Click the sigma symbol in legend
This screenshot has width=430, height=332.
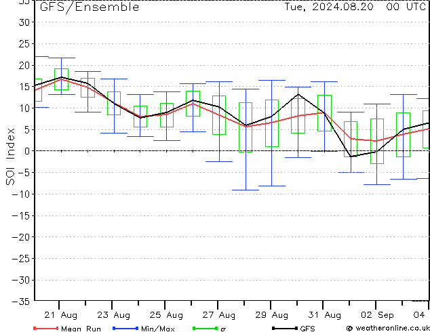[223, 329]
